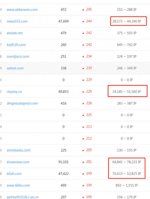150x199 pixels.
Task: Open the www.okfanwen.com link
Action: [x=22, y=10]
